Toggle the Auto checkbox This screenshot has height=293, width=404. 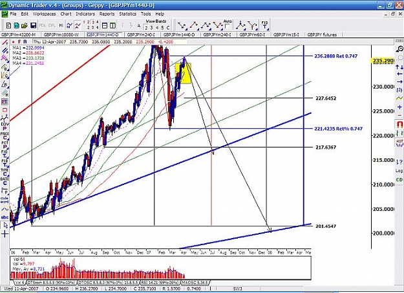(228, 27)
